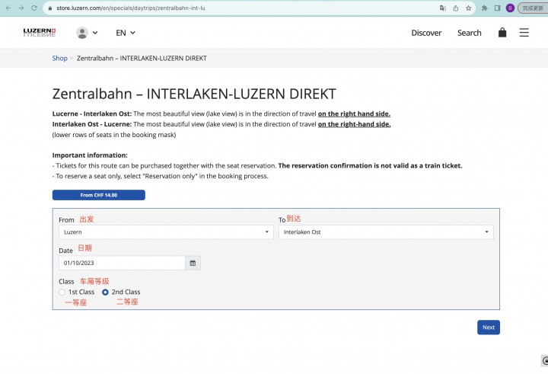Bookmark page with the star icon

click(x=468, y=8)
